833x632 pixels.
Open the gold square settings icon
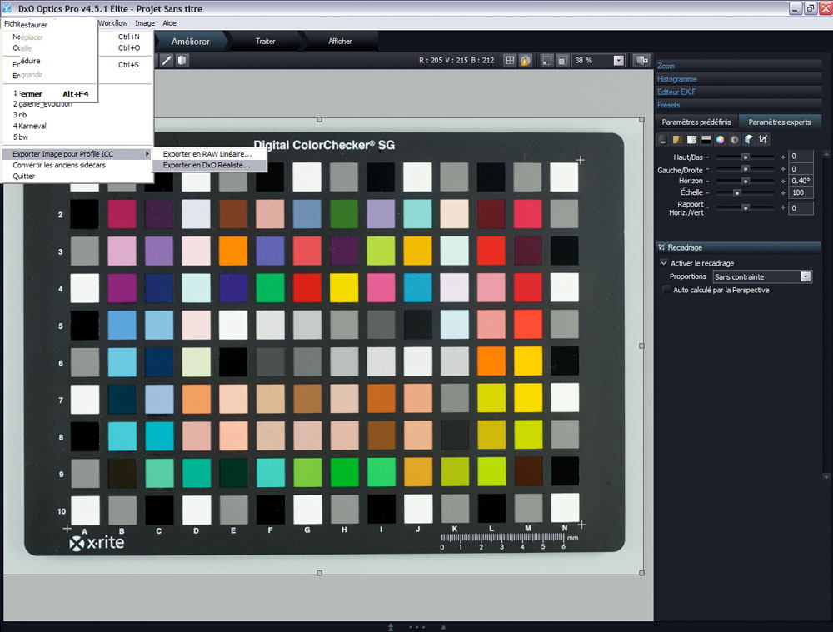click(676, 140)
